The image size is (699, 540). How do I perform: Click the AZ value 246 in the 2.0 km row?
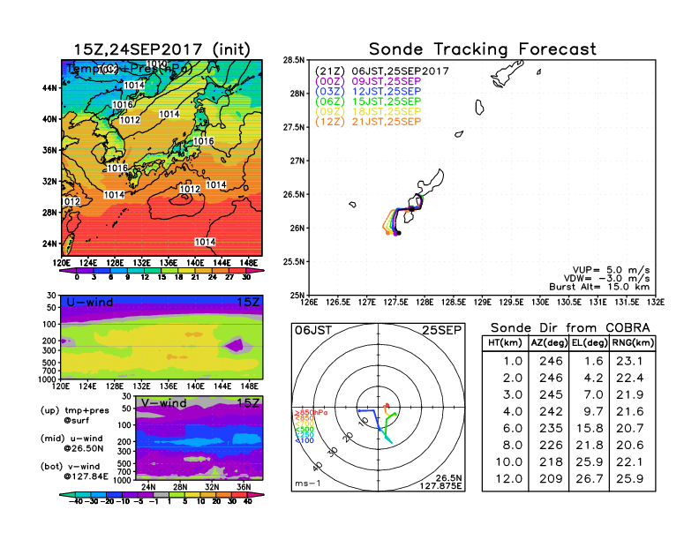click(x=551, y=378)
